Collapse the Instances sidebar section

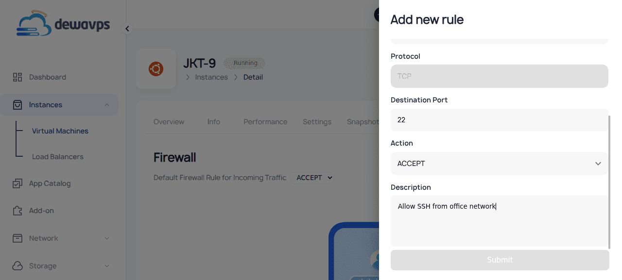click(107, 104)
